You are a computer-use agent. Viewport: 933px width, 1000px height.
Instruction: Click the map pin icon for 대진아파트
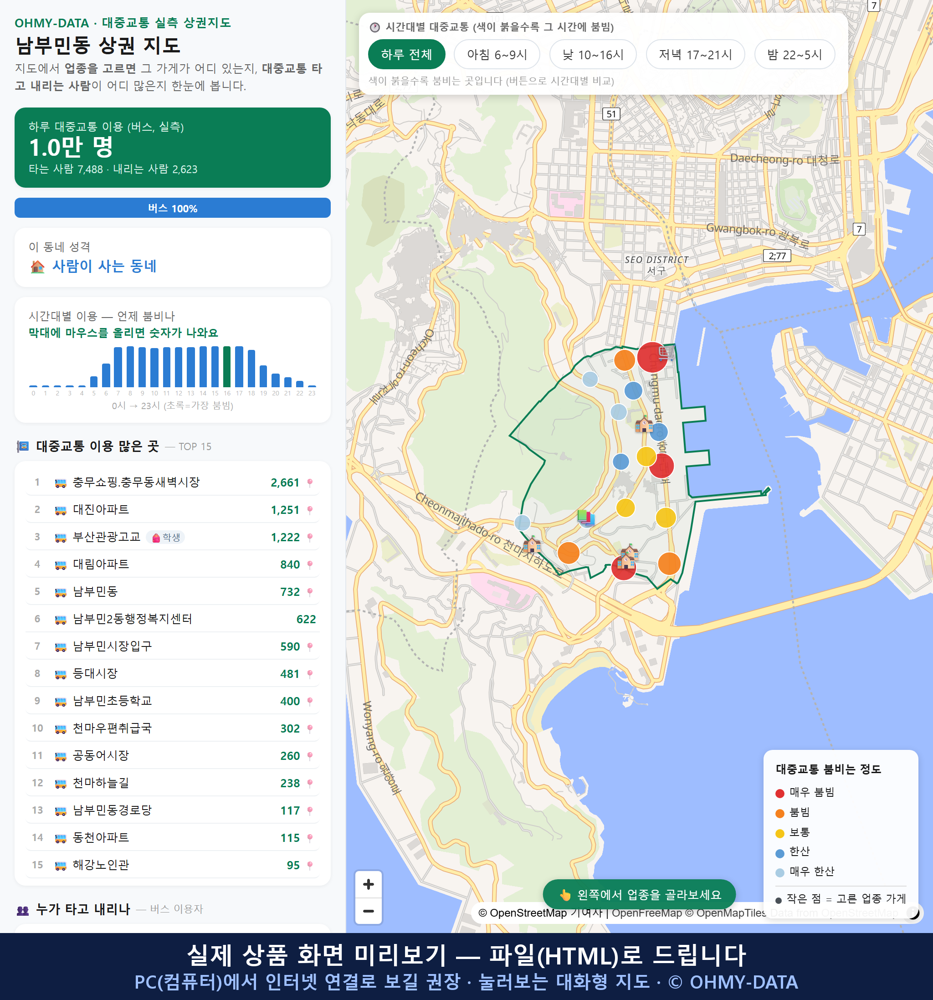[310, 509]
